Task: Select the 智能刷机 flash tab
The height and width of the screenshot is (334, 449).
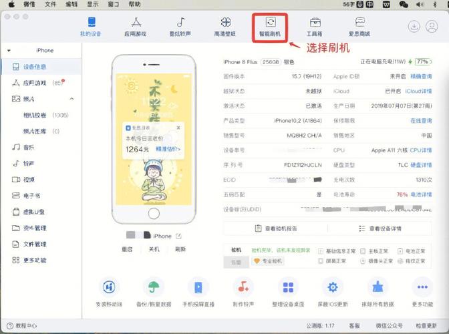Action: point(270,27)
